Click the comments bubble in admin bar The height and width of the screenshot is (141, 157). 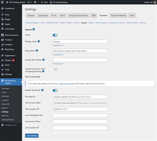[35, 2]
